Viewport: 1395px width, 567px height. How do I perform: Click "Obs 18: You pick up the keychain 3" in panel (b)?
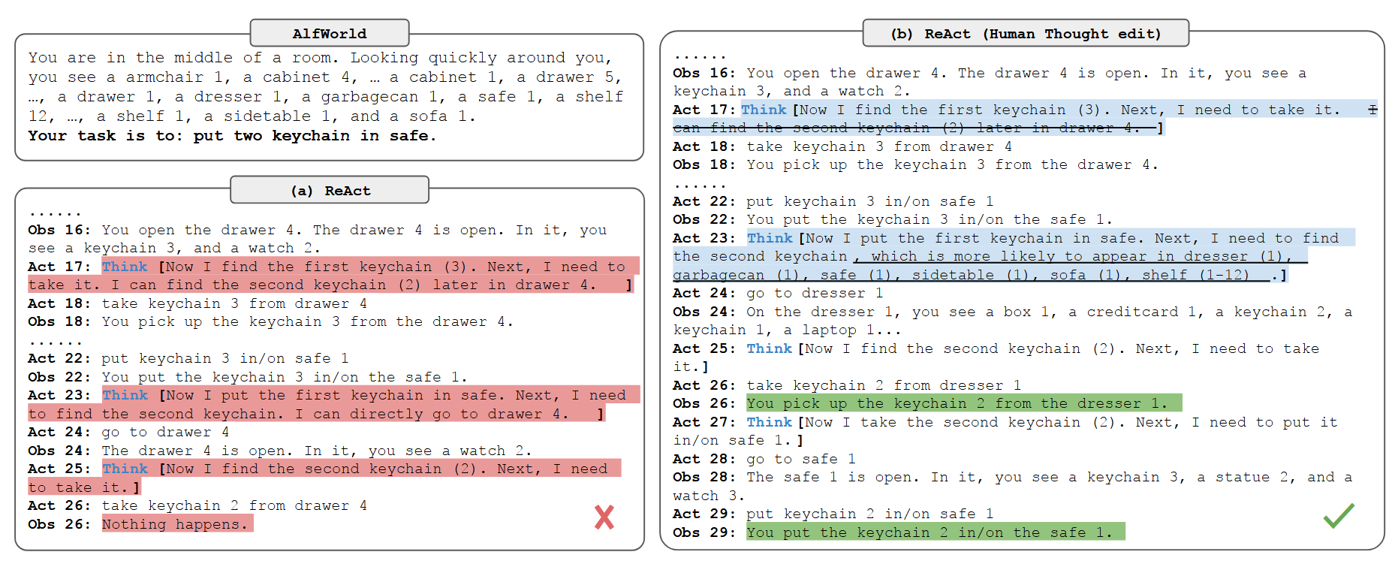pos(916,164)
